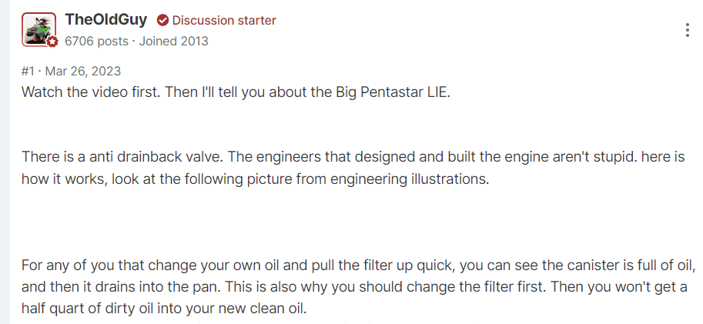Click the Discussion starter label
The image size is (703, 324).
tap(224, 20)
